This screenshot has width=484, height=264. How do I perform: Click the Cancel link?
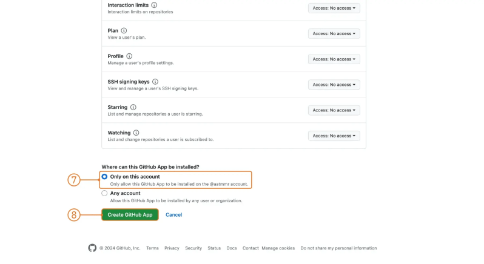[174, 215]
